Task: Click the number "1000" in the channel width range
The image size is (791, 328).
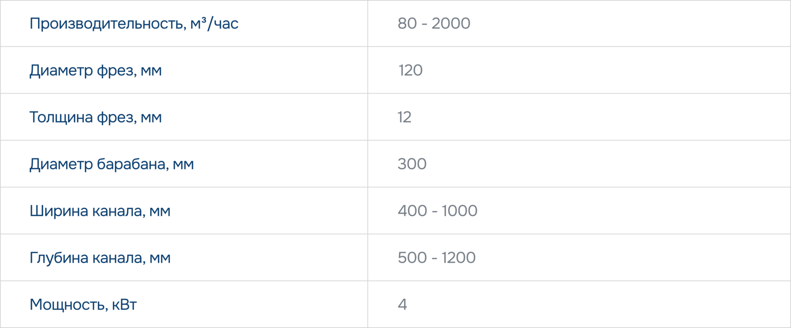Action: pos(459,211)
